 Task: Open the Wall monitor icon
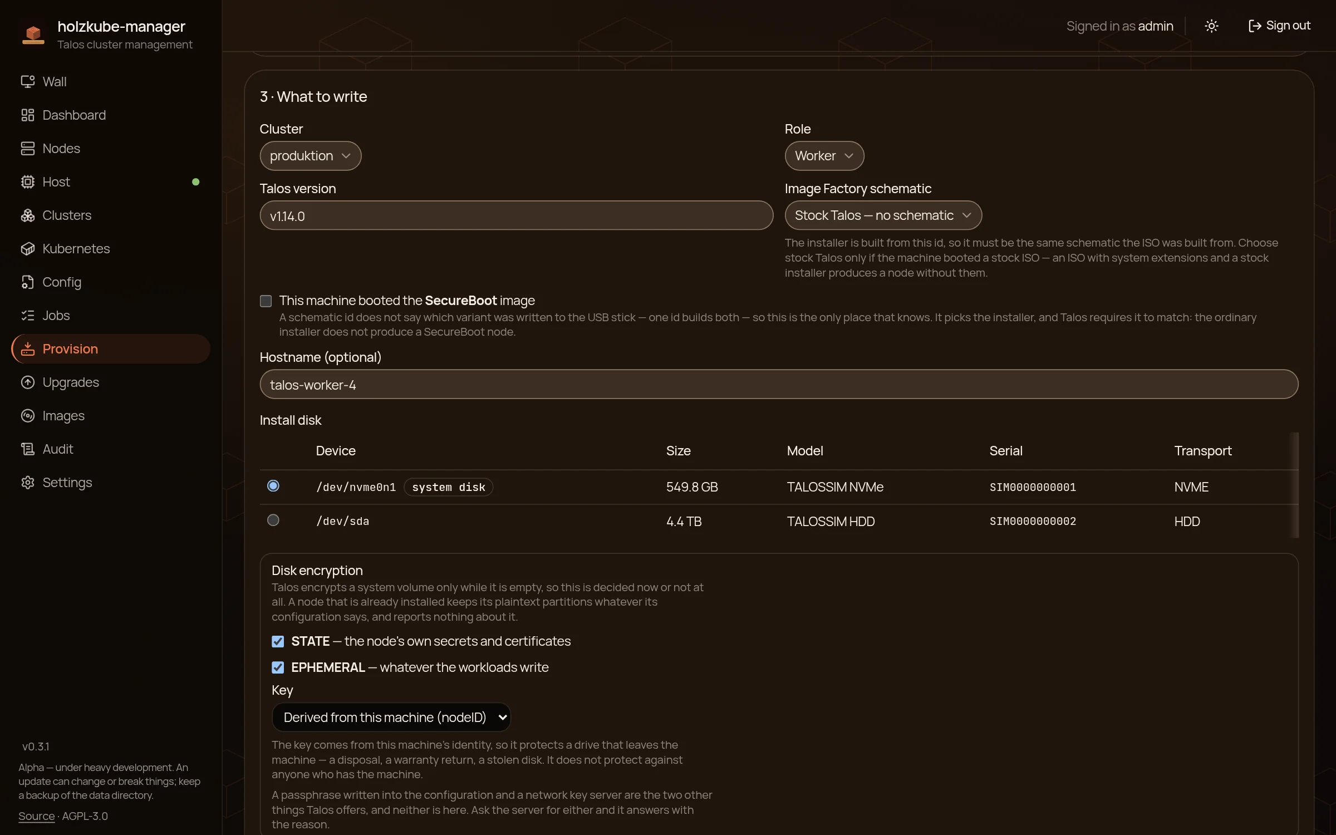tap(28, 82)
